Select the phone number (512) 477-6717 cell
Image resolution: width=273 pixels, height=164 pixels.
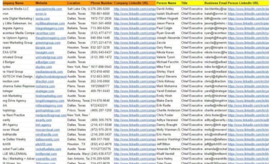click(x=101, y=33)
